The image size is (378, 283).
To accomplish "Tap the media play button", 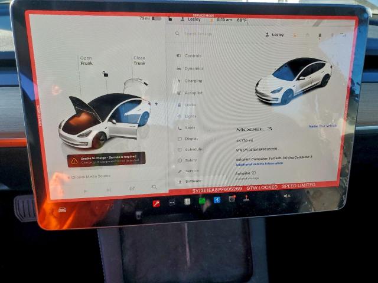I will pos(85,191).
